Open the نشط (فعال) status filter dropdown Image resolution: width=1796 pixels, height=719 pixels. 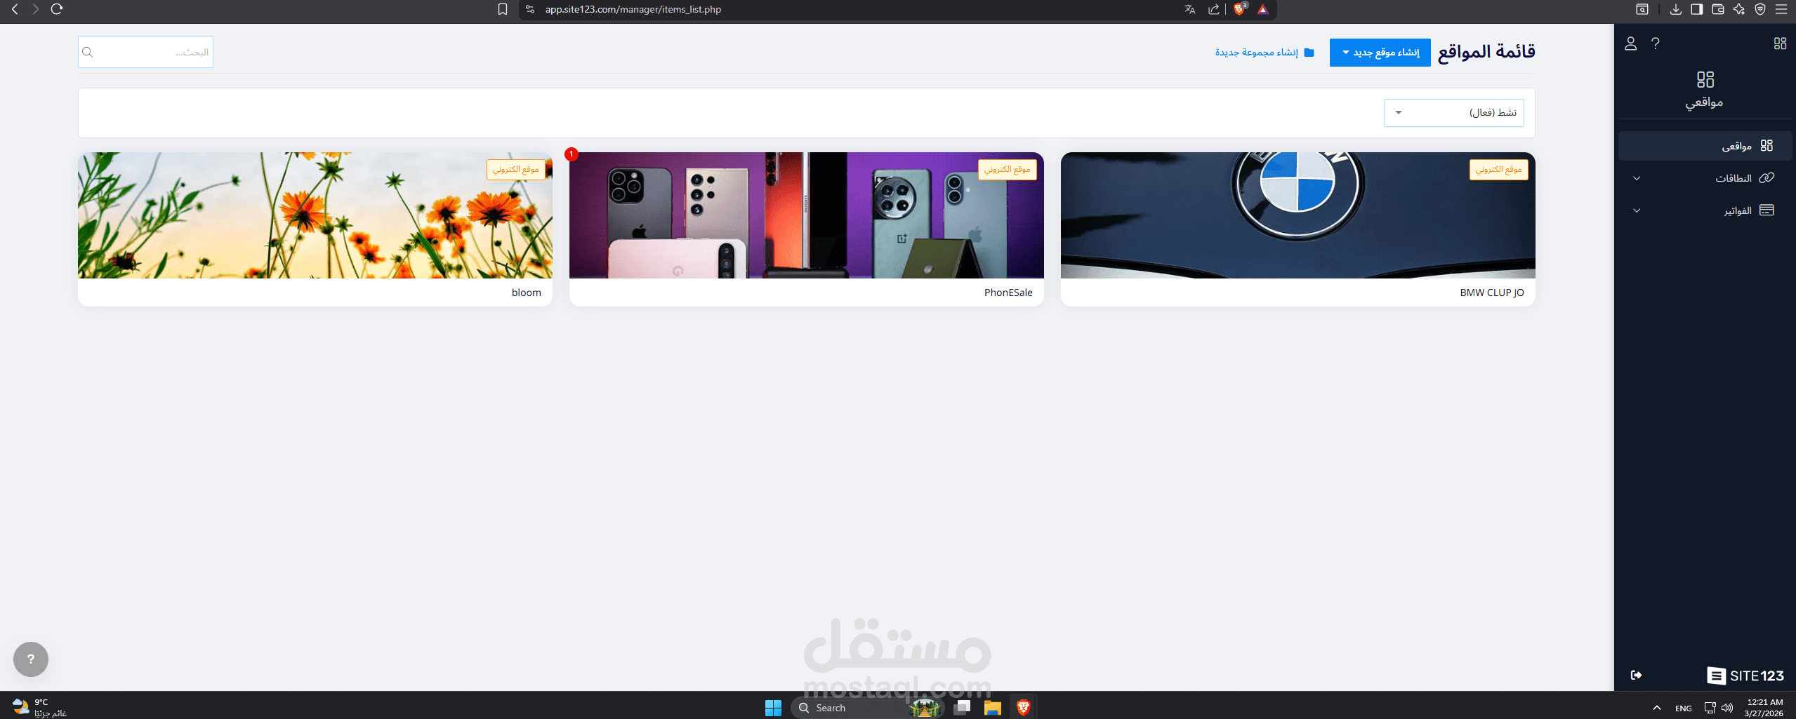(x=1453, y=113)
